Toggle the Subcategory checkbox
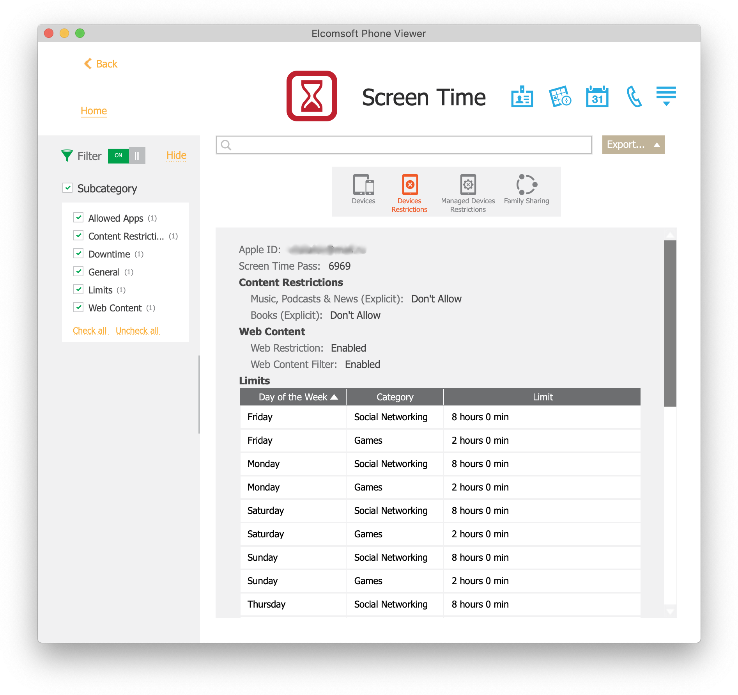 click(x=67, y=188)
